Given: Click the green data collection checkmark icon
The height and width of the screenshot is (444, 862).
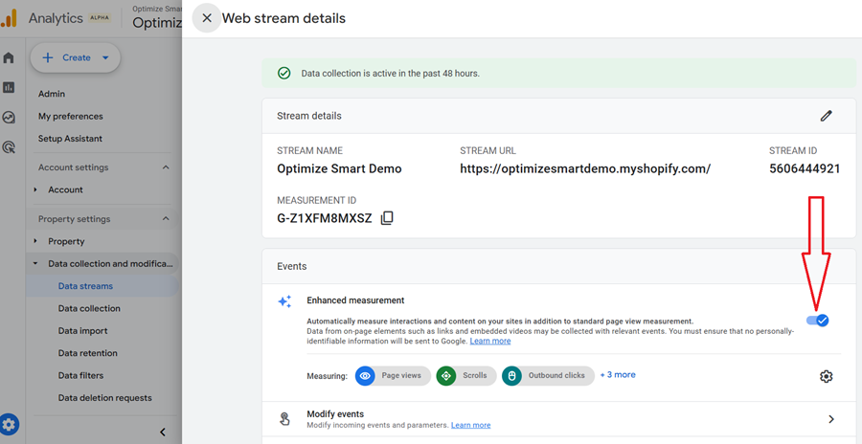Looking at the screenshot, I should pyautogui.click(x=284, y=73).
